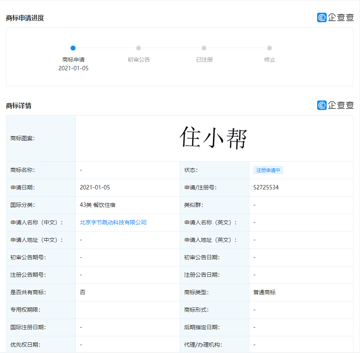Image resolution: width=360 pixels, height=353 pixels.
Task: Click the 初审公告日期 label
Action: pyautogui.click(x=202, y=257)
